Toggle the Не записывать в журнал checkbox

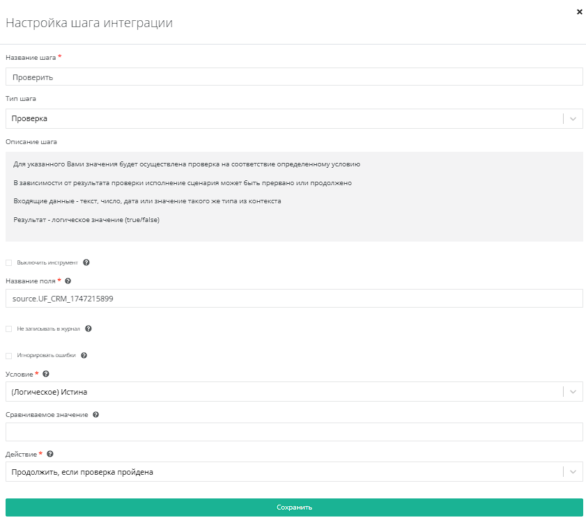[x=9, y=329]
